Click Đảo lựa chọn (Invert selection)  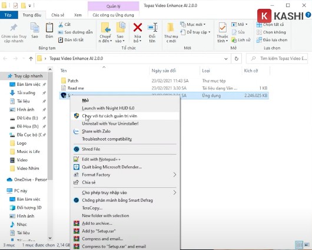coord(272,40)
